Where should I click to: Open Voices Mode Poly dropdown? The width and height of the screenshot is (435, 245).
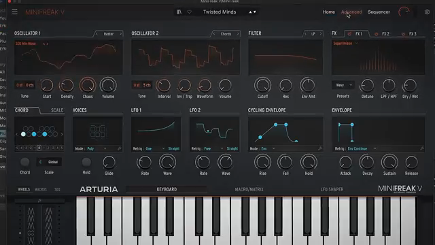[97, 148]
